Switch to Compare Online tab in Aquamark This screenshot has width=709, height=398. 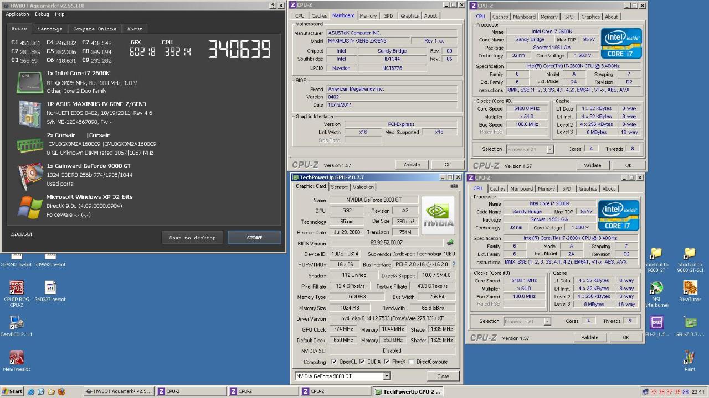coord(95,29)
